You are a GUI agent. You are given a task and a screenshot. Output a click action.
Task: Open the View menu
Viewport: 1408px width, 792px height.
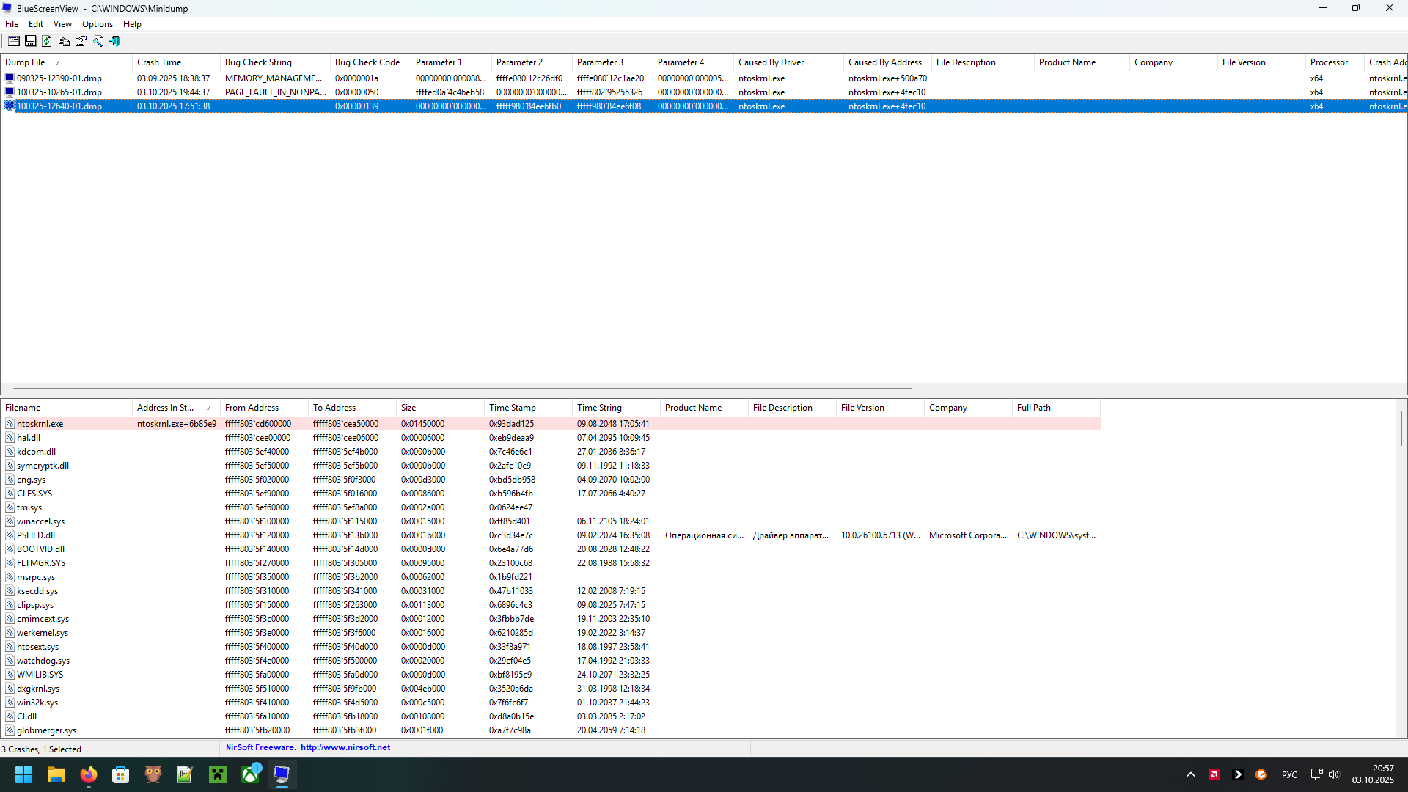62,24
